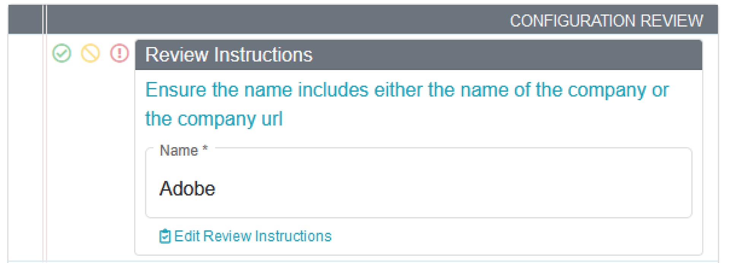Place cursor on the Adobe text

pos(187,189)
